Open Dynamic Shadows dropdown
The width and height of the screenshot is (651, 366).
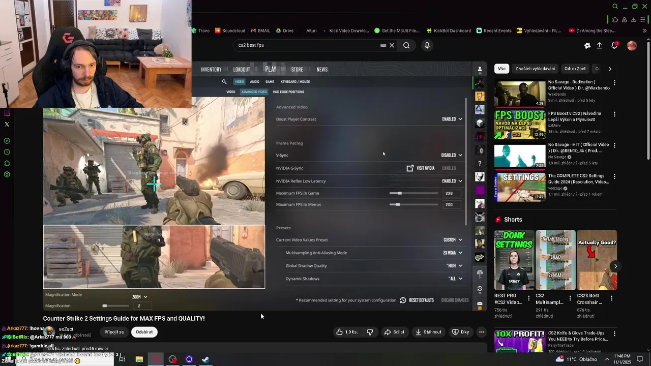click(455, 279)
